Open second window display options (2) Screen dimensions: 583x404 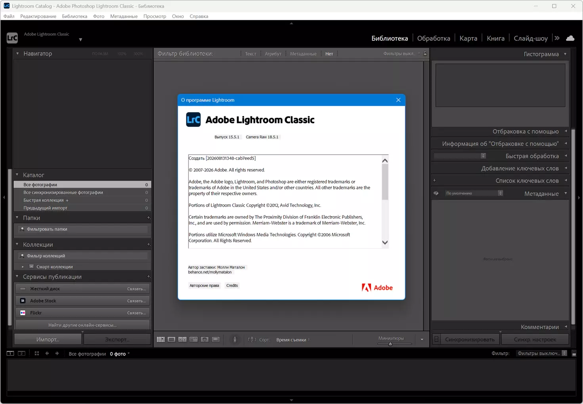[x=22, y=353]
